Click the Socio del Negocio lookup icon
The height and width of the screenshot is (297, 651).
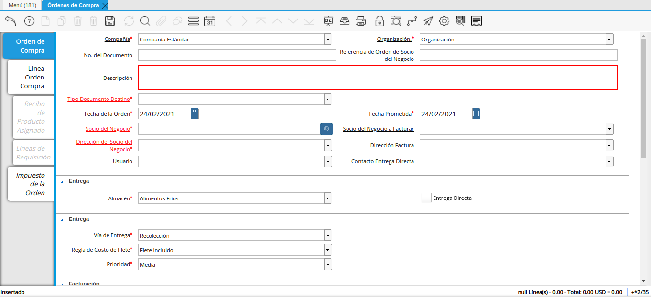click(326, 129)
